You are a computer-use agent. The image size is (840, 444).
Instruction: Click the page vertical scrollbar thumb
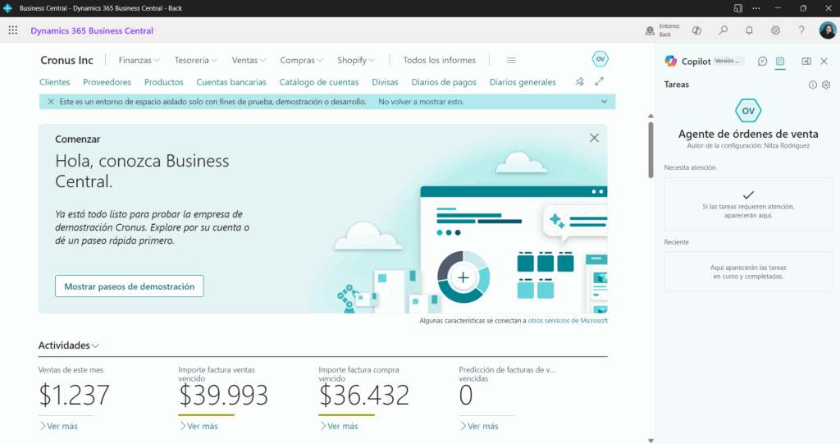coord(651,150)
